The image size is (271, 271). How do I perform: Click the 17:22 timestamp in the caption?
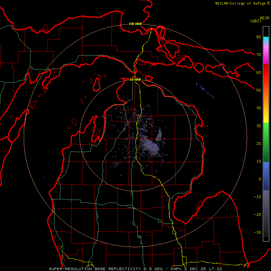[x=216, y=269]
